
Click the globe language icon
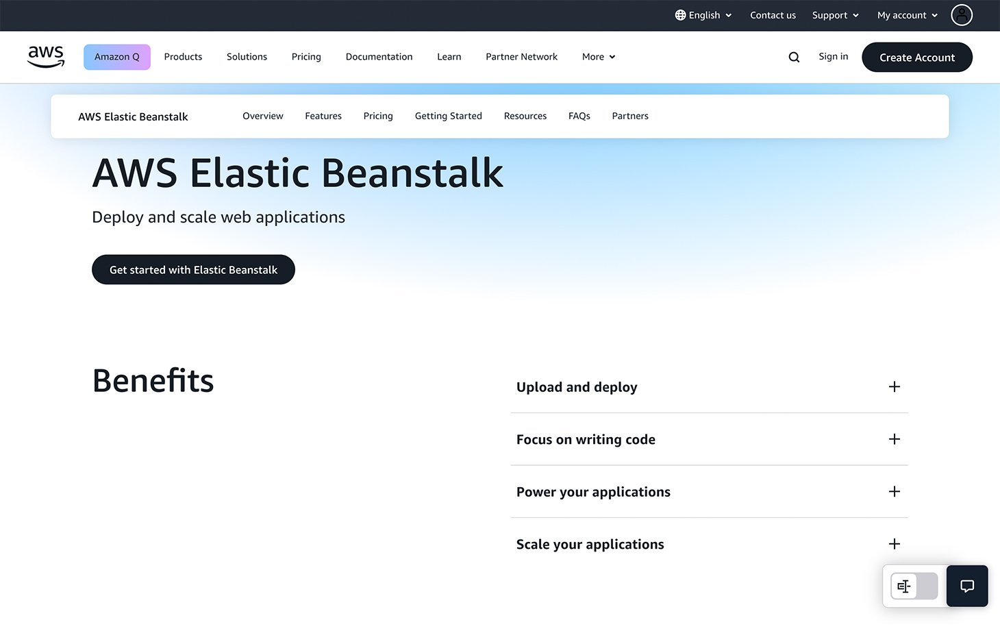[680, 14]
